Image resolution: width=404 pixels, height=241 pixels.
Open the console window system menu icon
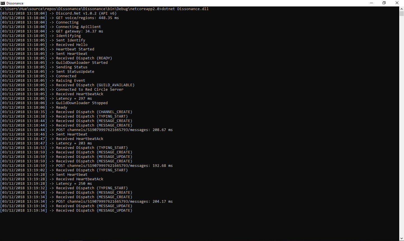pos(3,3)
